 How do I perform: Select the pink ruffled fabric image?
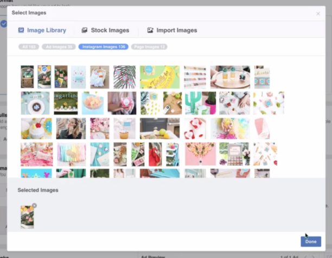point(37,154)
